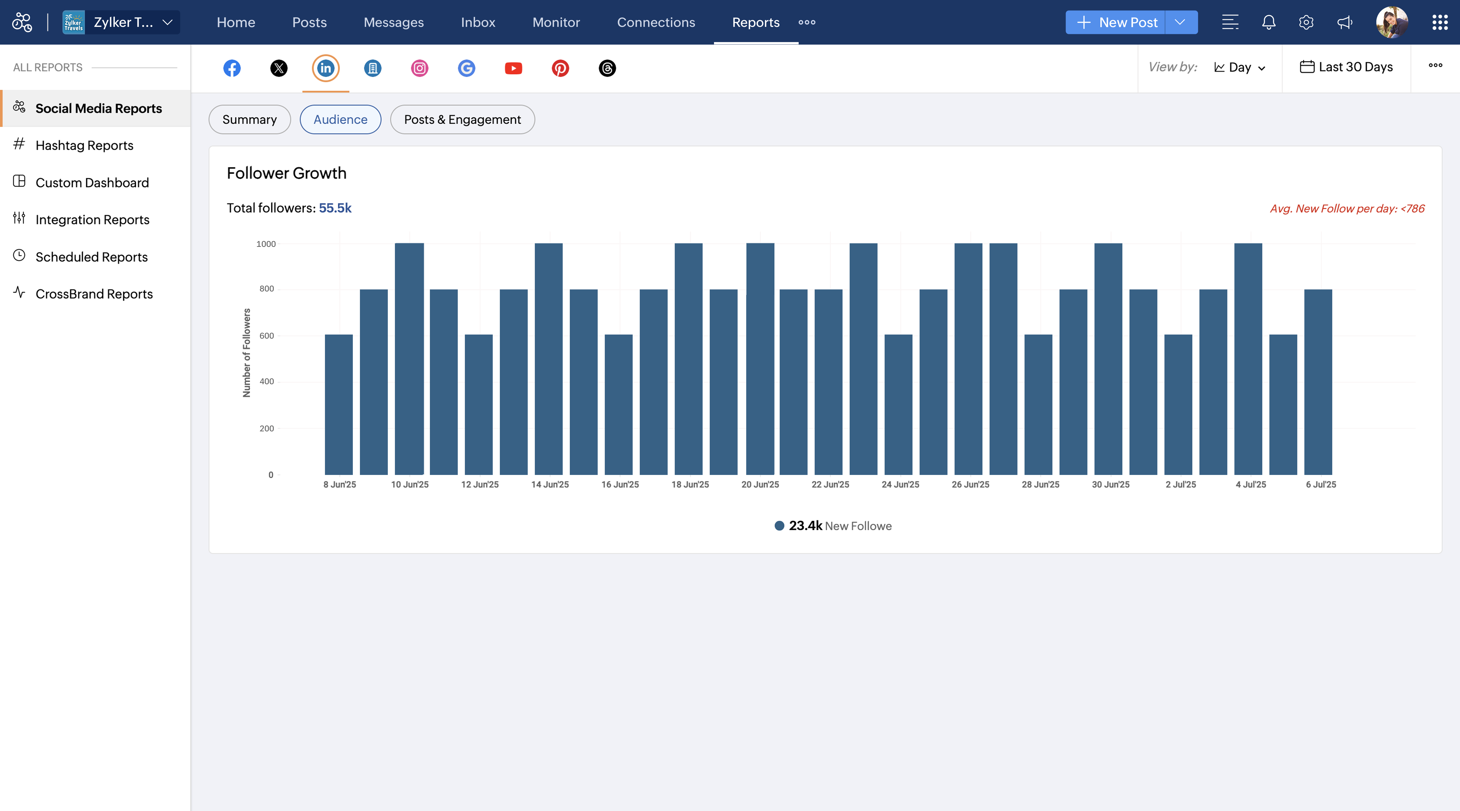The image size is (1460, 811).
Task: Switch to the Monitor tab
Action: [556, 22]
